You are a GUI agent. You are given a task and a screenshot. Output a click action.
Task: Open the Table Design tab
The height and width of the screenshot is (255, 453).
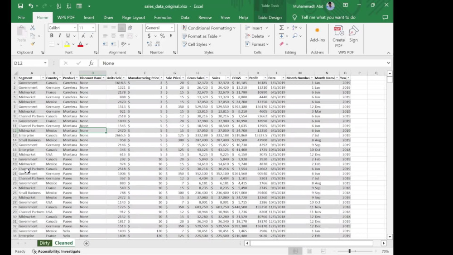270,17
